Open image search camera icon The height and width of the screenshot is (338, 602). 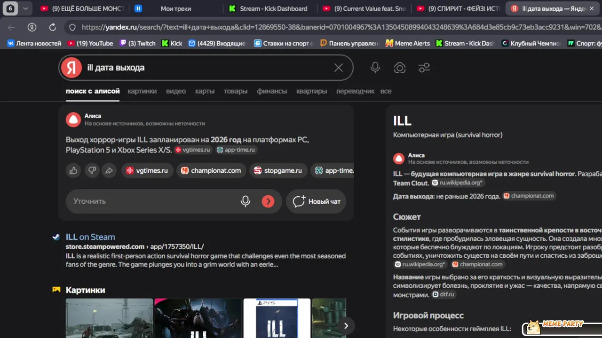pyautogui.click(x=400, y=68)
